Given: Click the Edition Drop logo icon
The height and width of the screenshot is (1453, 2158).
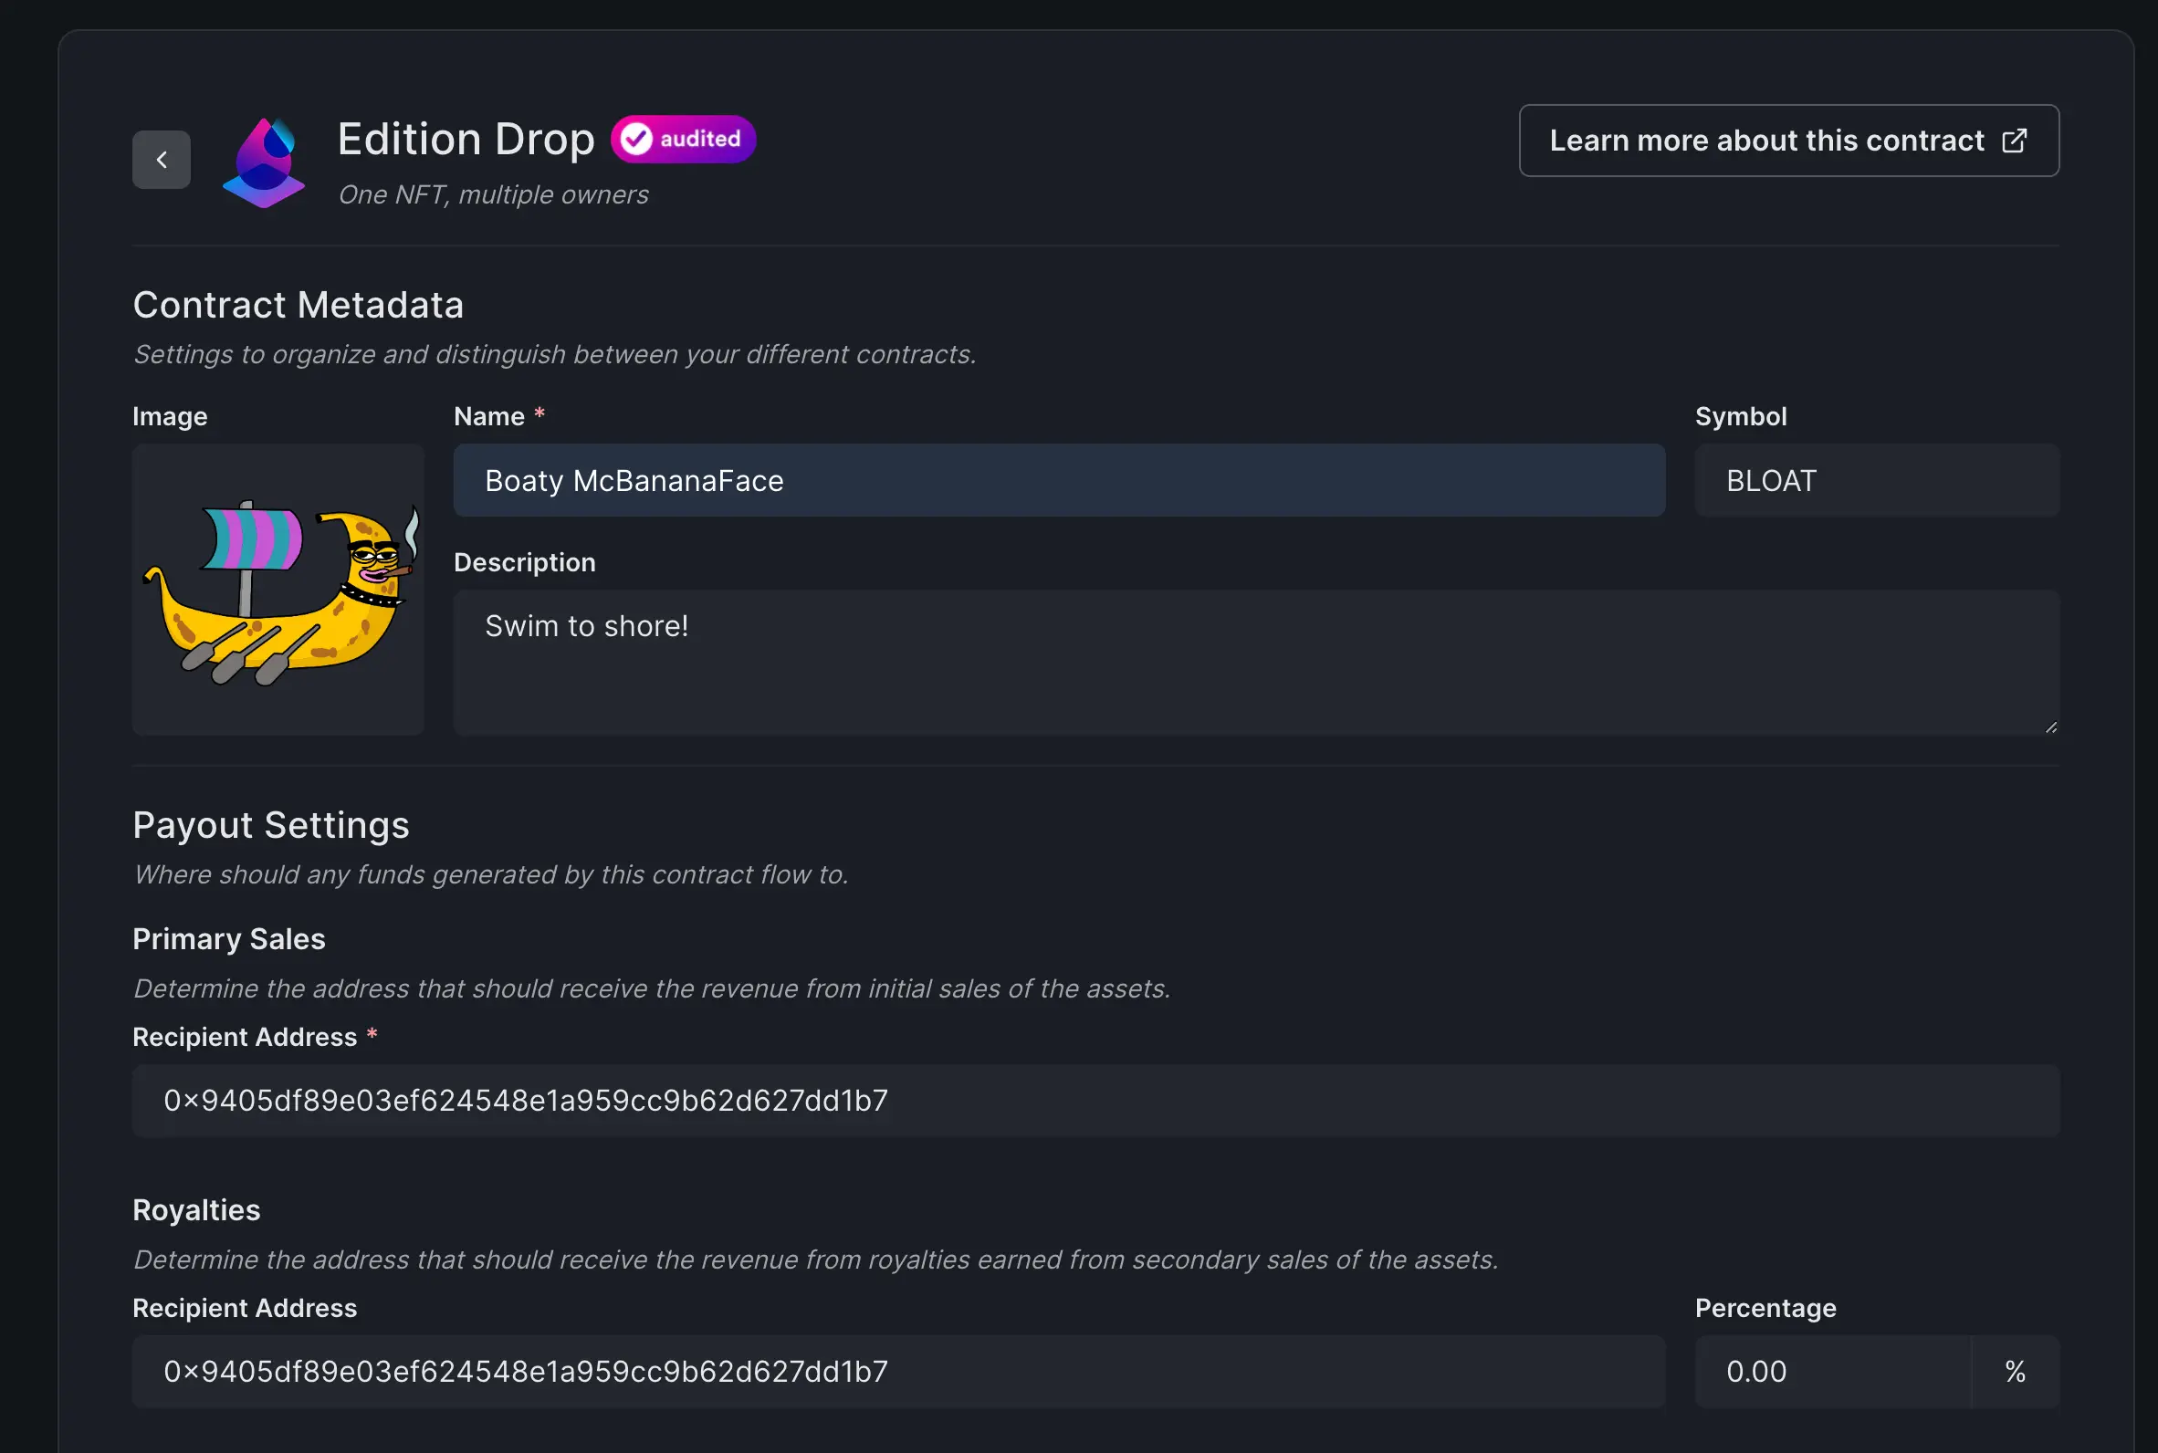Looking at the screenshot, I should pyautogui.click(x=264, y=162).
